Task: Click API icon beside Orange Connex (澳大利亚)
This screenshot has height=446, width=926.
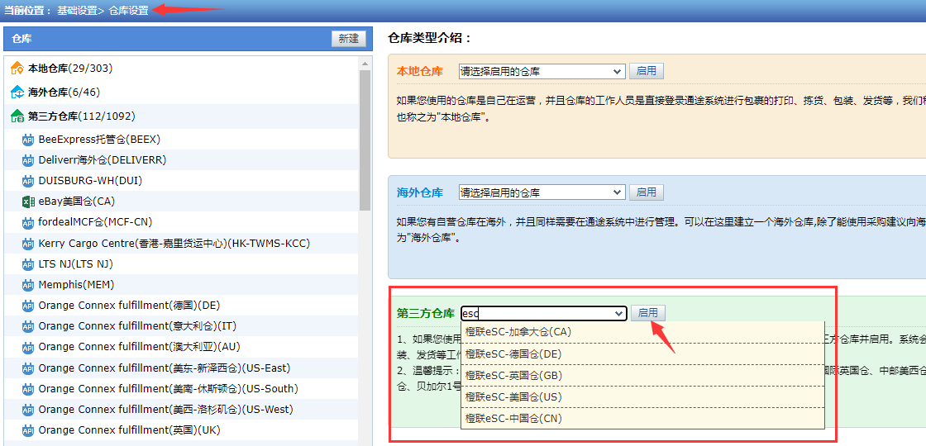Action: click(28, 347)
